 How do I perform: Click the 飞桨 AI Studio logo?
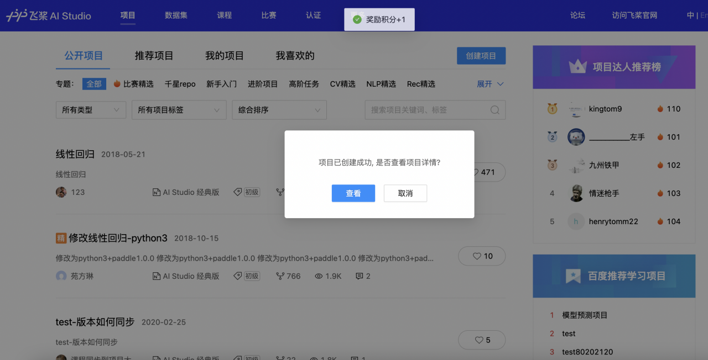point(49,15)
